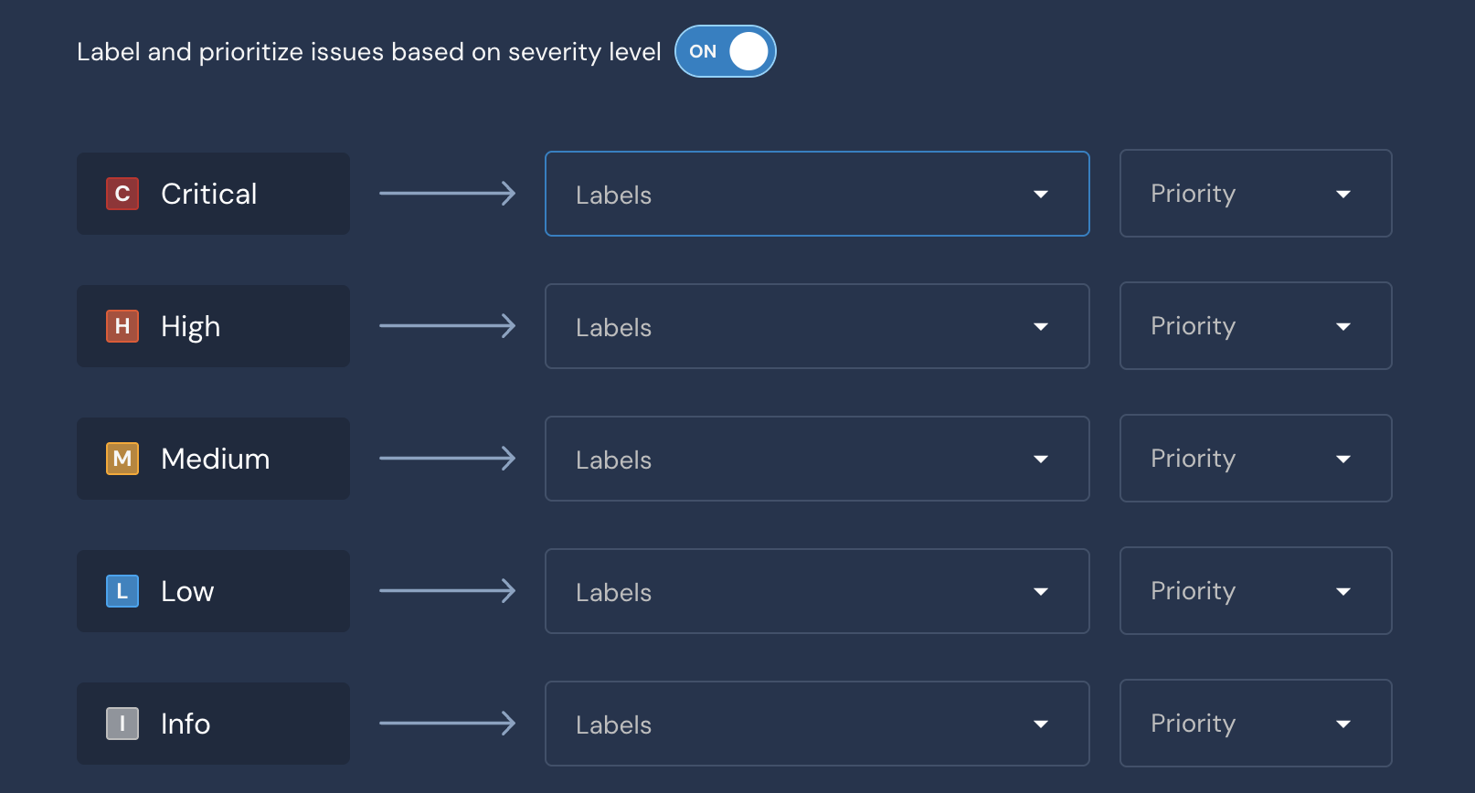Click the red Critical severity badge icon
The height and width of the screenshot is (793, 1475).
point(122,194)
